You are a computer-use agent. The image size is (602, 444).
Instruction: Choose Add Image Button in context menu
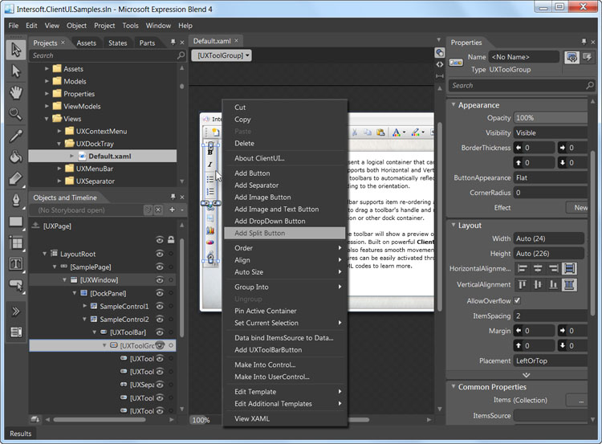[x=284, y=197]
